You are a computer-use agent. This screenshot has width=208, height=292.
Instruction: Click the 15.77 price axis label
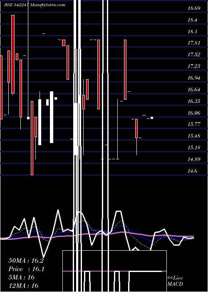(194, 124)
